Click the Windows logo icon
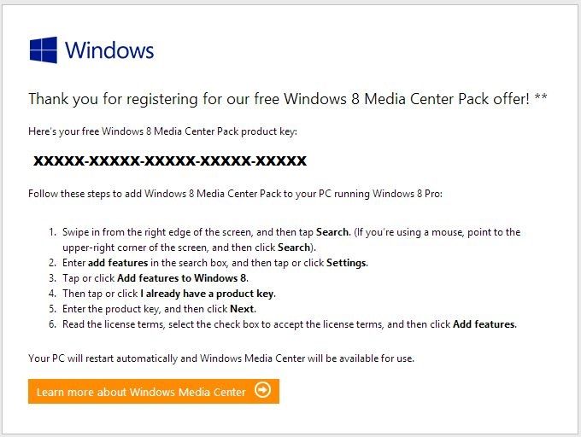Viewport: 581px width, 437px height. coord(43,50)
